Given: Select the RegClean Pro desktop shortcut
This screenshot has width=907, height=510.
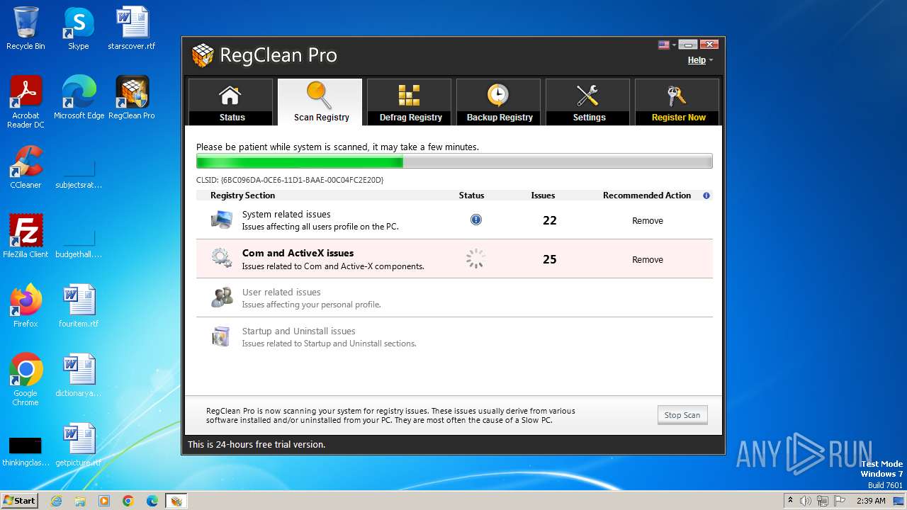Looking at the screenshot, I should pos(132,98).
